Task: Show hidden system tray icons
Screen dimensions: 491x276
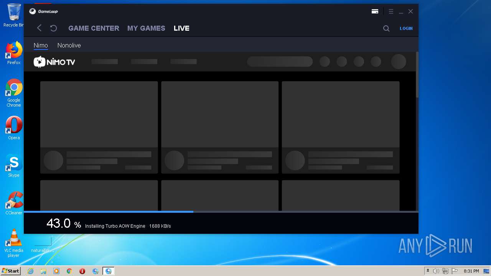Action: click(x=428, y=271)
